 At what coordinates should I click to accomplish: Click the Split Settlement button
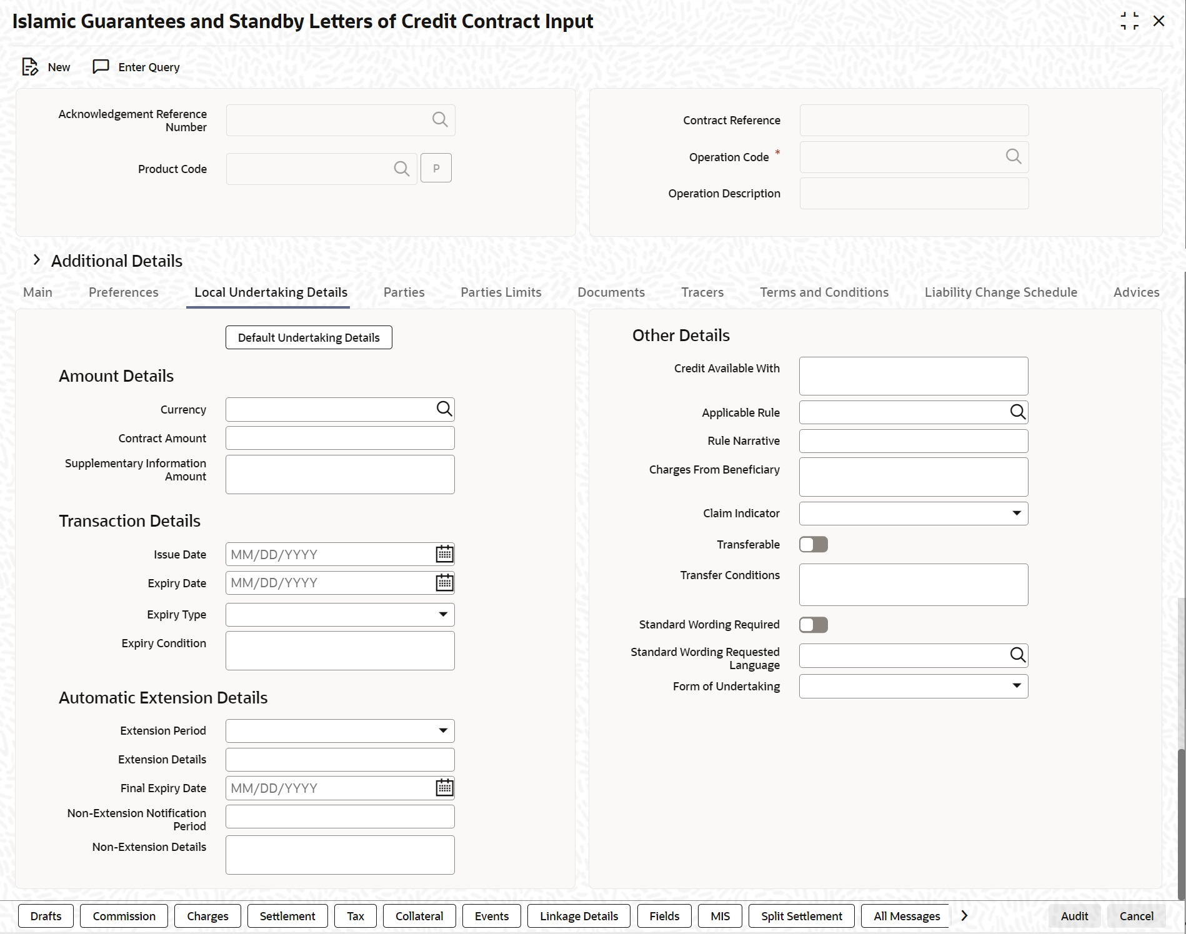pos(802,916)
